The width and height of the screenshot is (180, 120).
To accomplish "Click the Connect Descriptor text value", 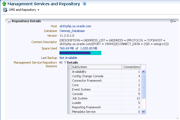I will point(114,42).
